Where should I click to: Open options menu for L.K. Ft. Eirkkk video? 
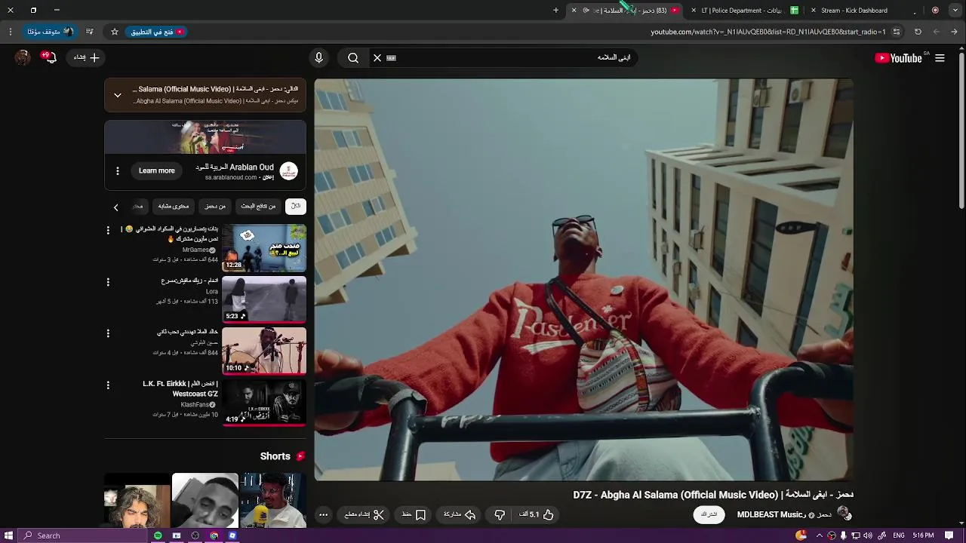[x=108, y=385]
